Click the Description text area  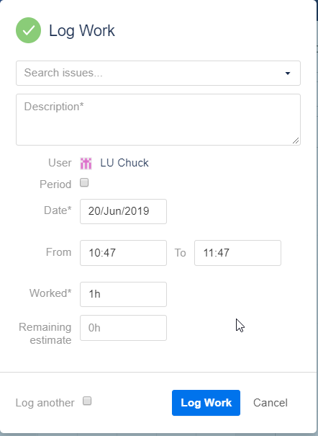158,120
